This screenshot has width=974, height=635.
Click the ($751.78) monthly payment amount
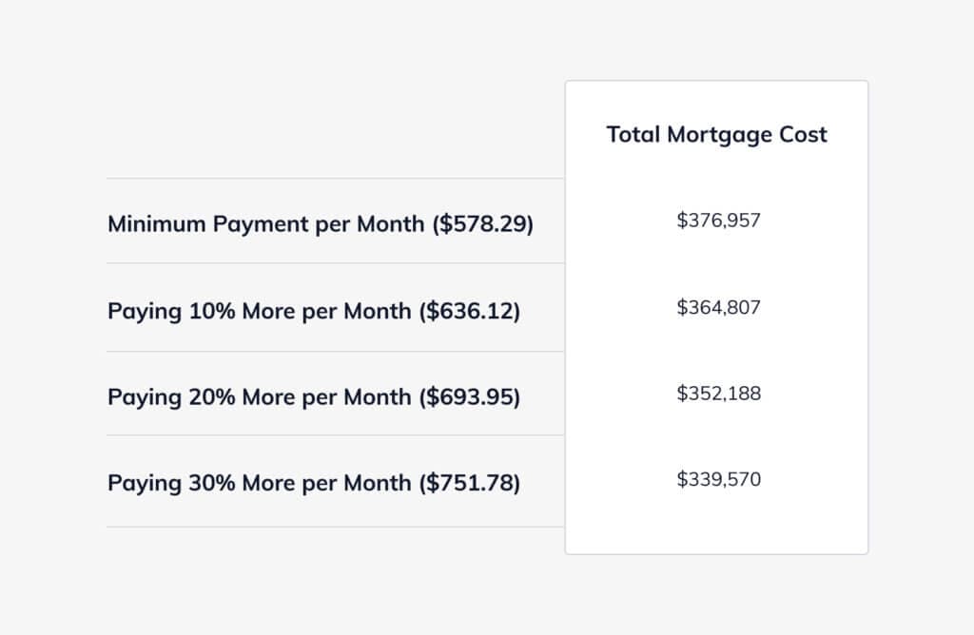(469, 483)
